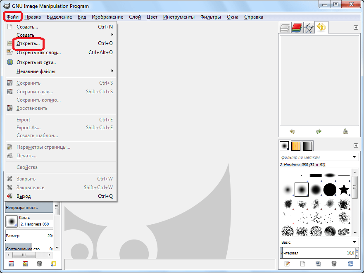Choose the star-shaped brush thumbnail
Screen dimensions: 364x273
click(x=344, y=190)
